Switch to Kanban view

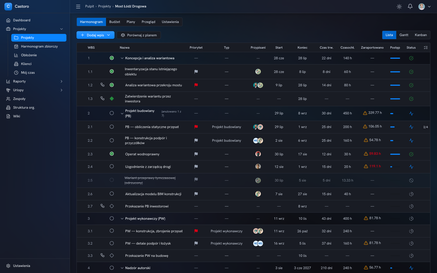click(421, 35)
